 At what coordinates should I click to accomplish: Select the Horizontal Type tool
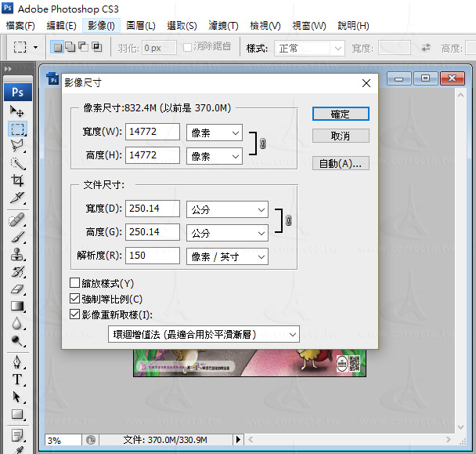click(x=17, y=380)
